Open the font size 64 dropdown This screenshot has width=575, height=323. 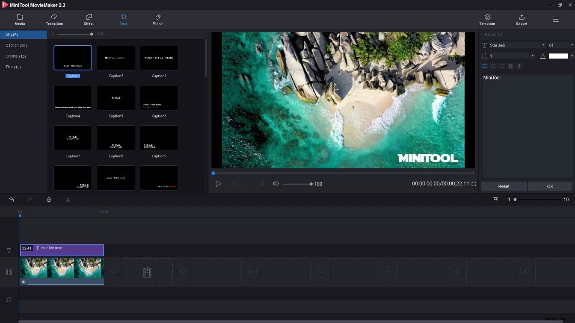572,44
